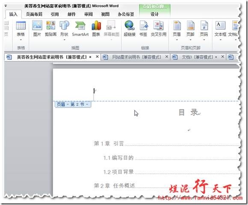The width and height of the screenshot is (248, 205).
Task: Click the 1.1 编写目的 TOC entry
Action: [118, 158]
